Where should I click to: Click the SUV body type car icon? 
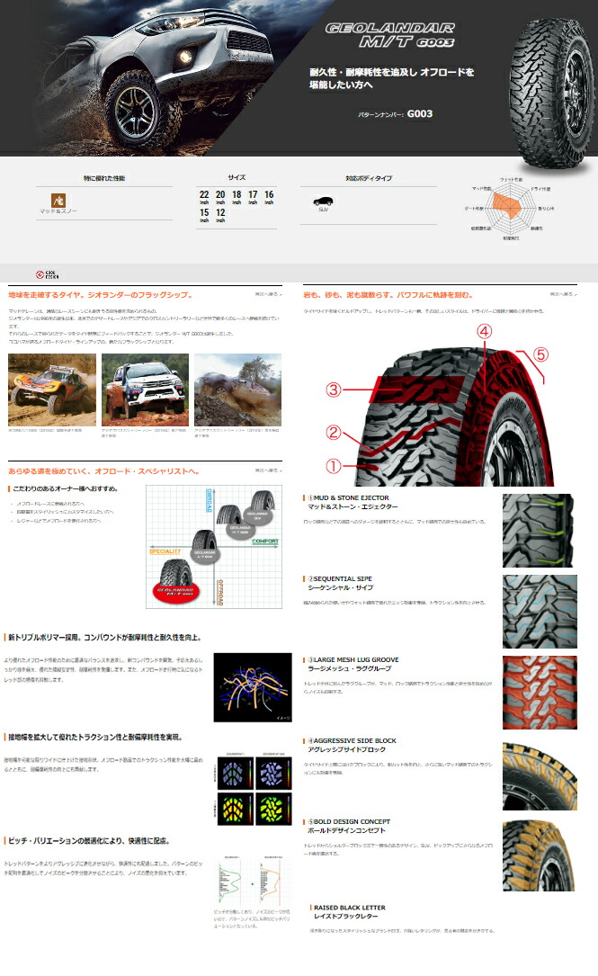pyautogui.click(x=323, y=201)
